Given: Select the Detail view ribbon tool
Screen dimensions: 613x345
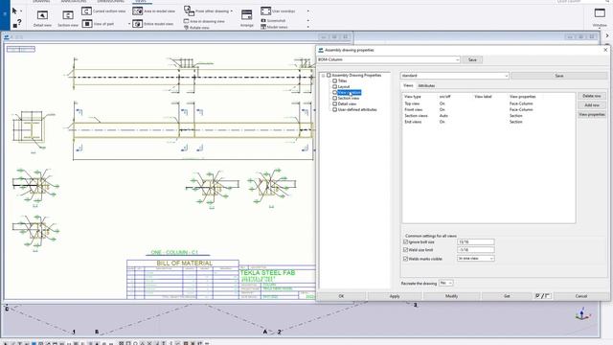Looking at the screenshot, I should pyautogui.click(x=42, y=18).
